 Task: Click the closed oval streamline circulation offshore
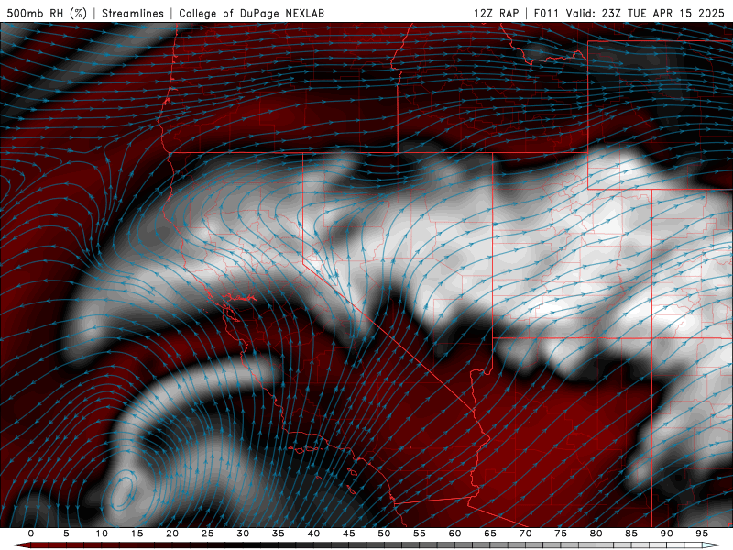click(123, 491)
